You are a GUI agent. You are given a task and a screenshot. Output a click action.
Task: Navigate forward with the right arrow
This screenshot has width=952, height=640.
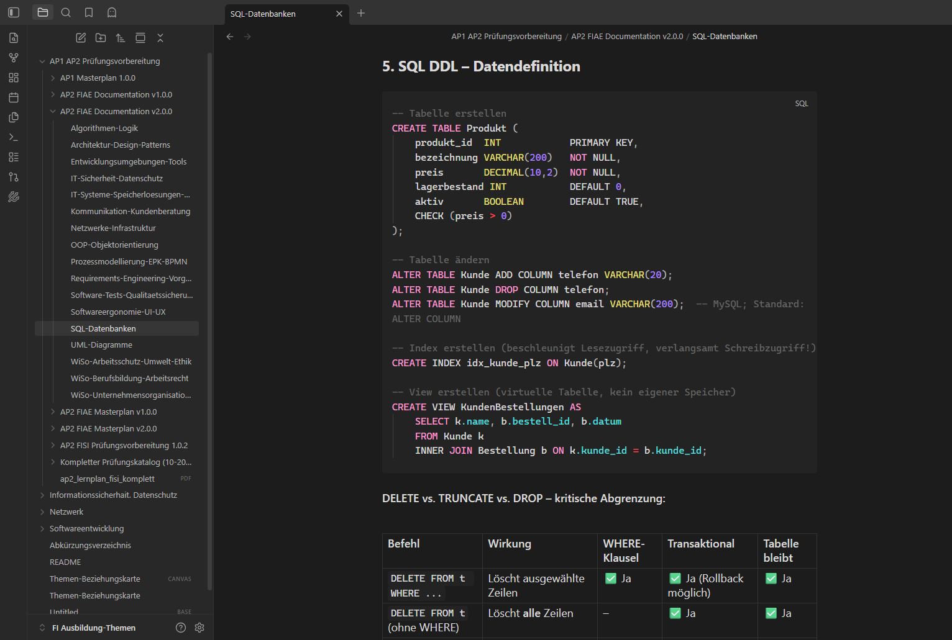pos(247,37)
